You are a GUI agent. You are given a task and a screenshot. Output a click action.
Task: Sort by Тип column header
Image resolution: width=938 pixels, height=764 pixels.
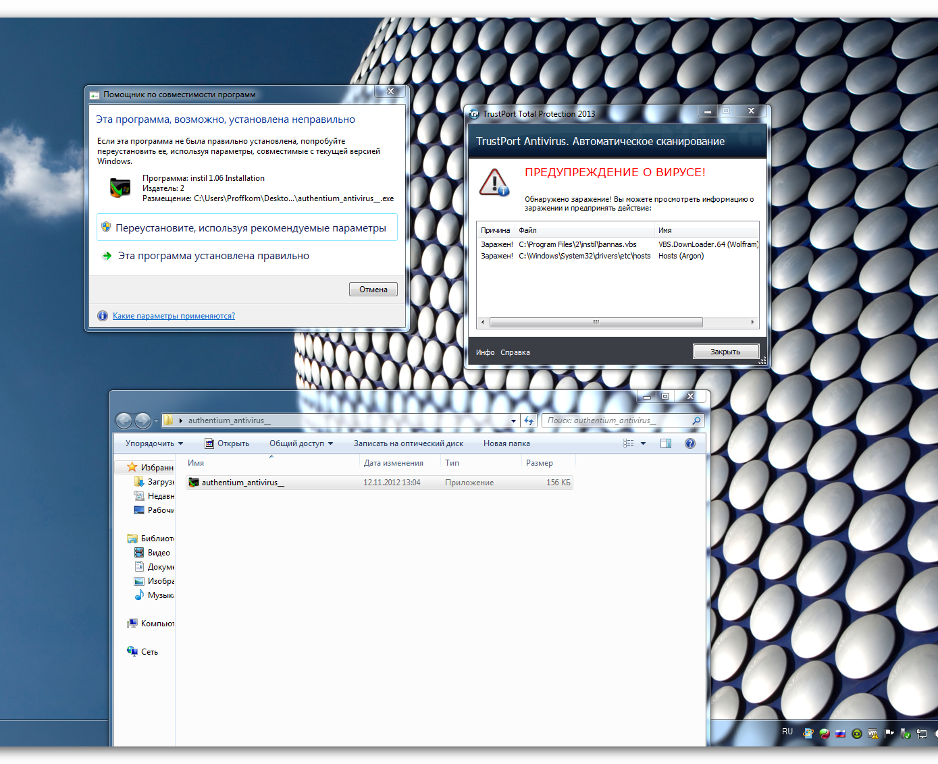481,463
